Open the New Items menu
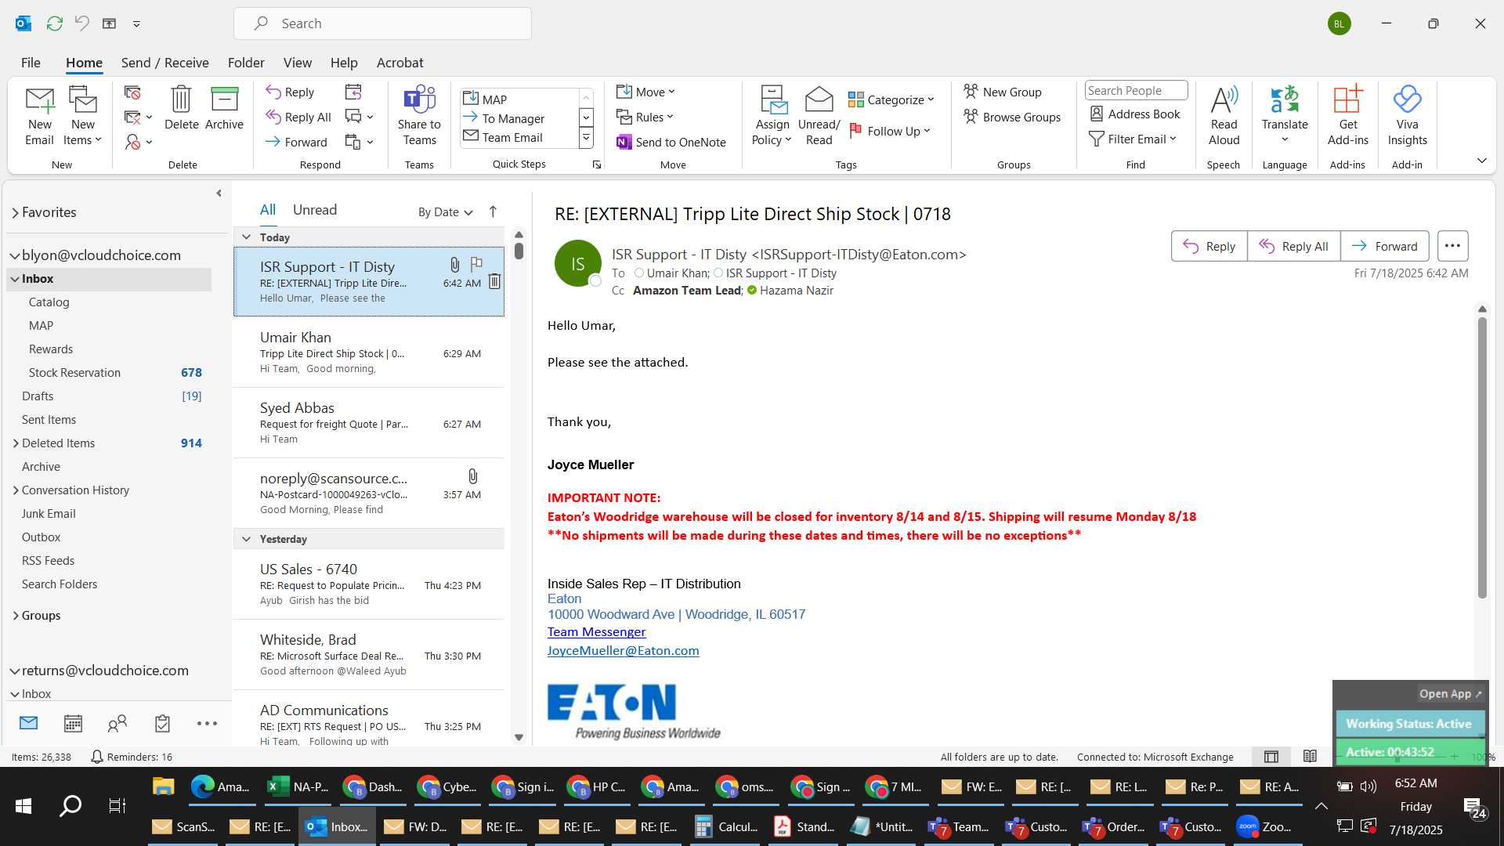The height and width of the screenshot is (846, 1504). (x=82, y=116)
